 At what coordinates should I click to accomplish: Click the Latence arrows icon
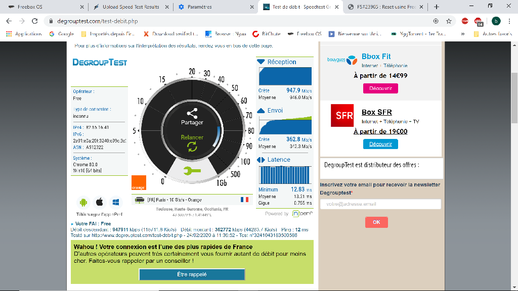pyautogui.click(x=261, y=160)
